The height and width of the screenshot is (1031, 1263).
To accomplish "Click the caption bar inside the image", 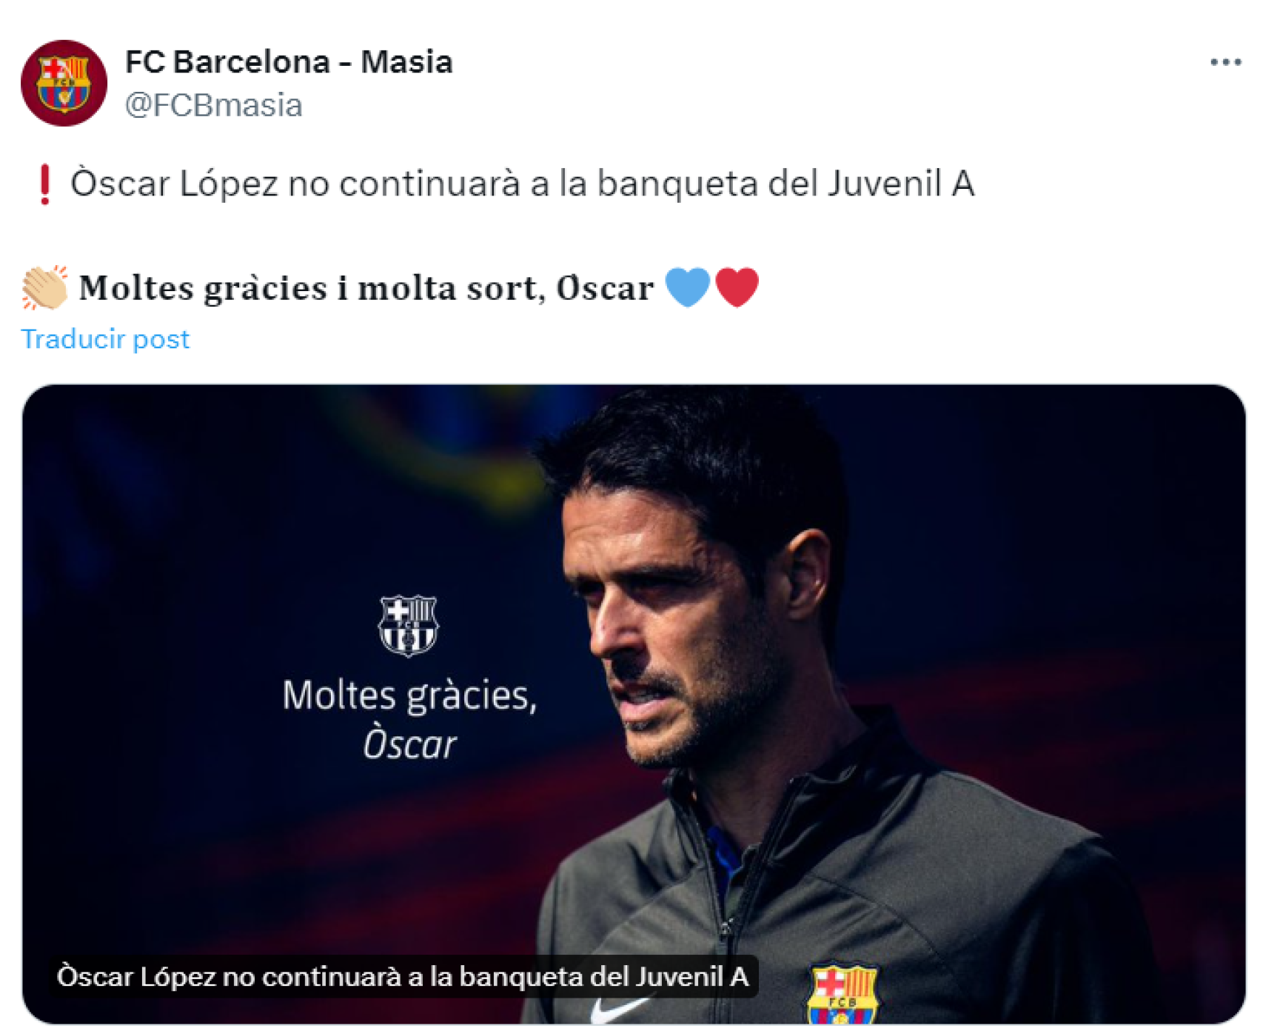I will point(407,978).
